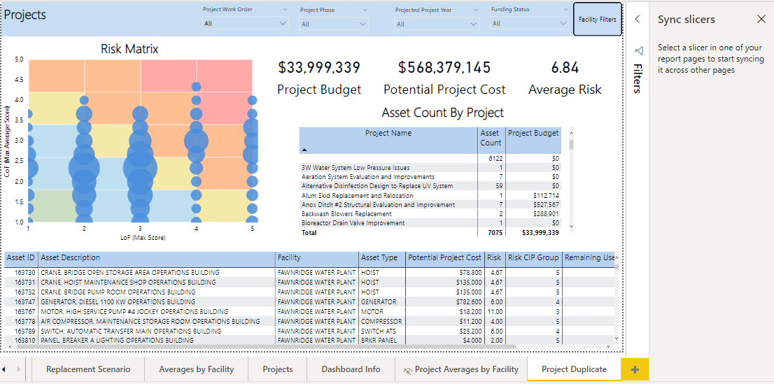Select the 6.84 Average Risk card
774x384 pixels.
565,77
